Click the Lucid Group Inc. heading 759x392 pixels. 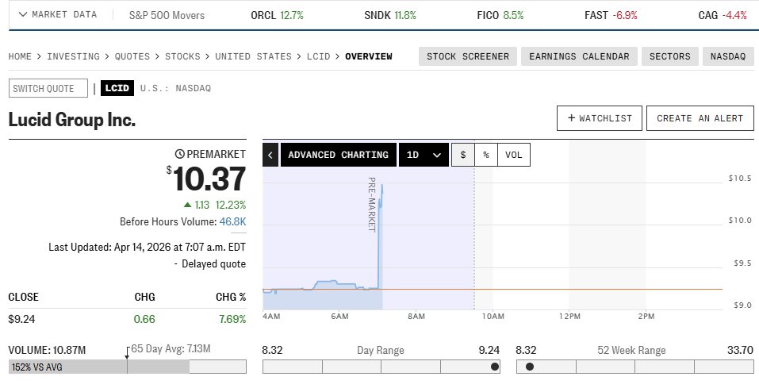pyautogui.click(x=71, y=120)
